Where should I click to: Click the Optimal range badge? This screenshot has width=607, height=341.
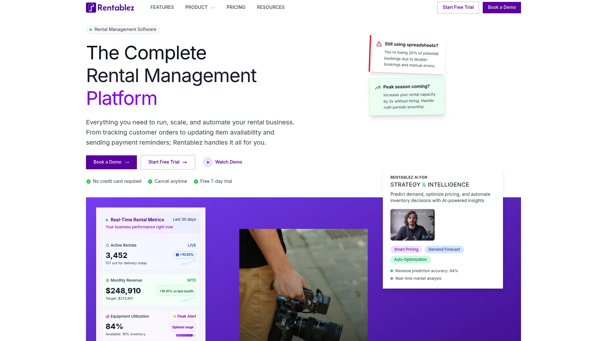(183, 327)
